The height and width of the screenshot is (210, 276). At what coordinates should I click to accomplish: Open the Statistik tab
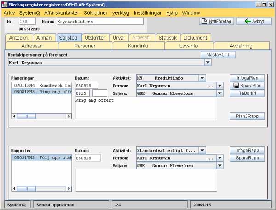pos(167,38)
